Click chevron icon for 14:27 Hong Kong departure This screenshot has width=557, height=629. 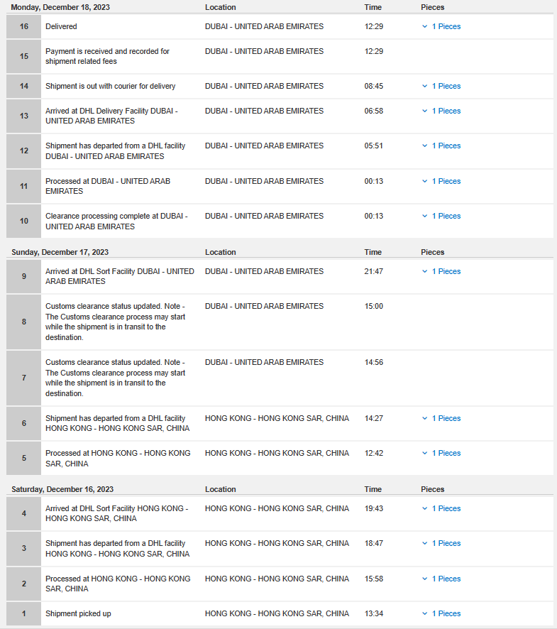click(424, 418)
